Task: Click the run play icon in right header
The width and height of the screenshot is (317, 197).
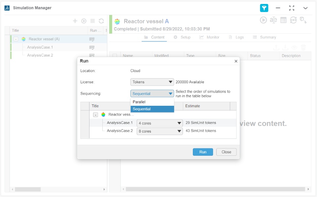Action: click(263, 20)
